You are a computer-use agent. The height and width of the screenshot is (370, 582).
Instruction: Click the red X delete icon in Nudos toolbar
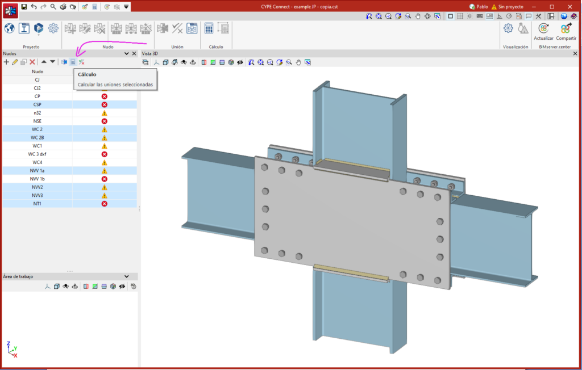32,62
